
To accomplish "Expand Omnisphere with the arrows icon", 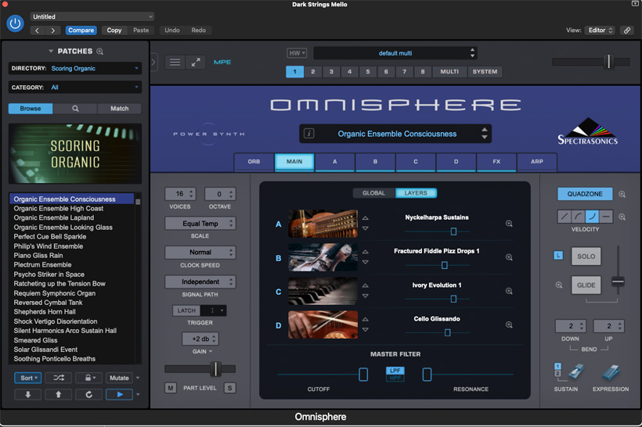I will (x=196, y=62).
